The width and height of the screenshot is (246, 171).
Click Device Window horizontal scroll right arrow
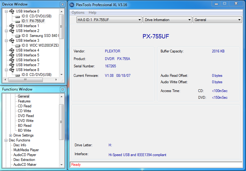coord(56,80)
